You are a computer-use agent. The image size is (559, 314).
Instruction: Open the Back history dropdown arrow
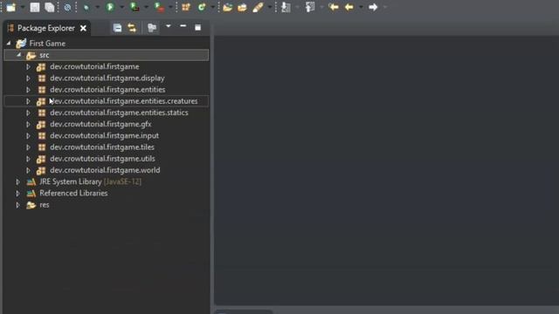point(361,7)
